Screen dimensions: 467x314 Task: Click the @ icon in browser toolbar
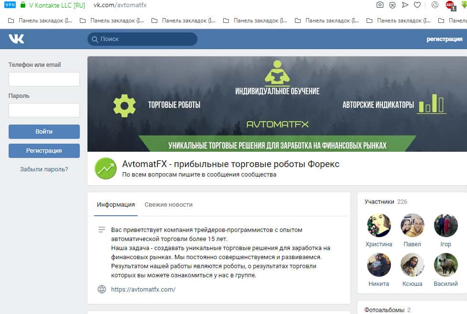pos(435,5)
